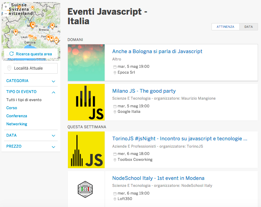Search this area with Ricerca questa area

click(x=31, y=54)
